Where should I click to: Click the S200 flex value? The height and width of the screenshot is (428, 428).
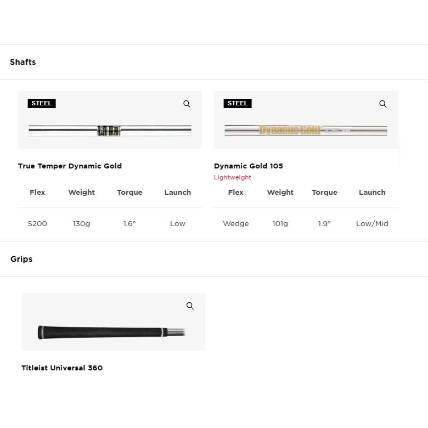(x=37, y=223)
